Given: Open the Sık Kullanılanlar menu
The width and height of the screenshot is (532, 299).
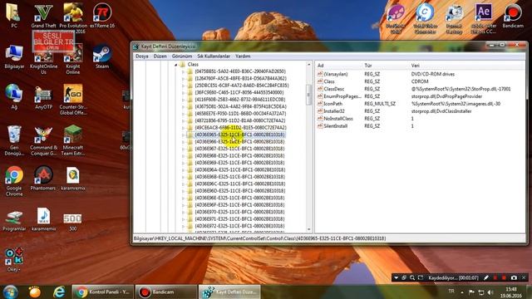Looking at the screenshot, I should (x=214, y=56).
